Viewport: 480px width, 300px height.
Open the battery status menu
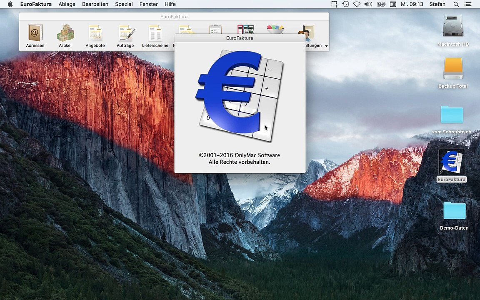click(381, 4)
